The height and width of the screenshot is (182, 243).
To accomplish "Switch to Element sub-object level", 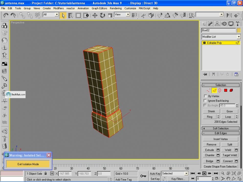I will pyautogui.click(x=231, y=90).
